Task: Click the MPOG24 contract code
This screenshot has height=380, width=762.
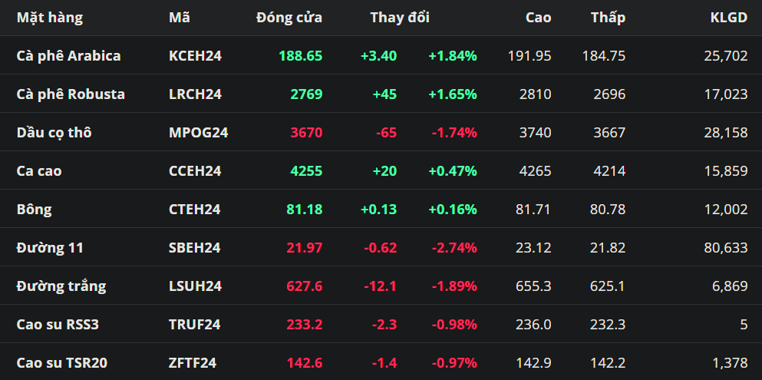Action: [x=198, y=132]
